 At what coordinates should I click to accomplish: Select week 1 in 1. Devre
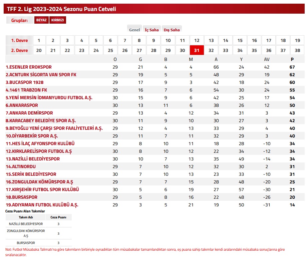point(39,40)
